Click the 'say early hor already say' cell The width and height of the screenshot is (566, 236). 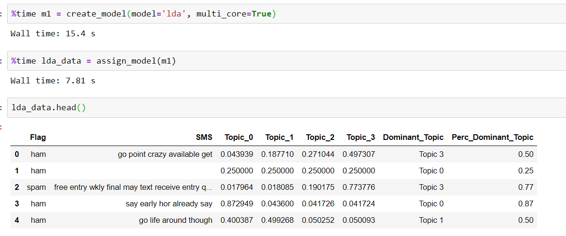(x=169, y=204)
